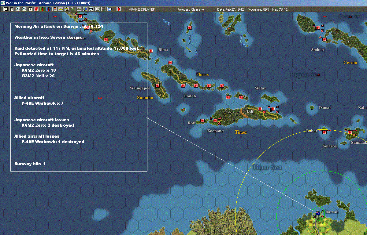Click the Flores island label
This screenshot has width=367, height=235.
tap(202, 74)
